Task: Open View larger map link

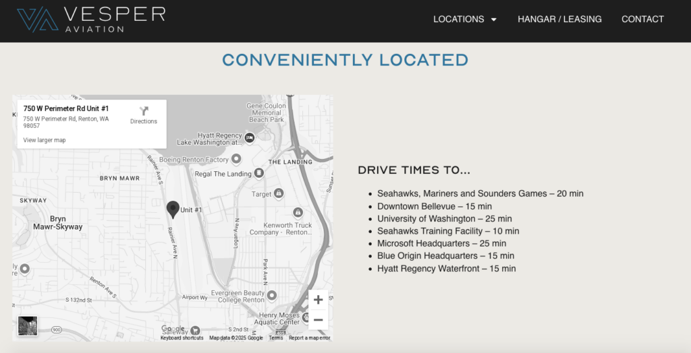Action: click(x=45, y=140)
